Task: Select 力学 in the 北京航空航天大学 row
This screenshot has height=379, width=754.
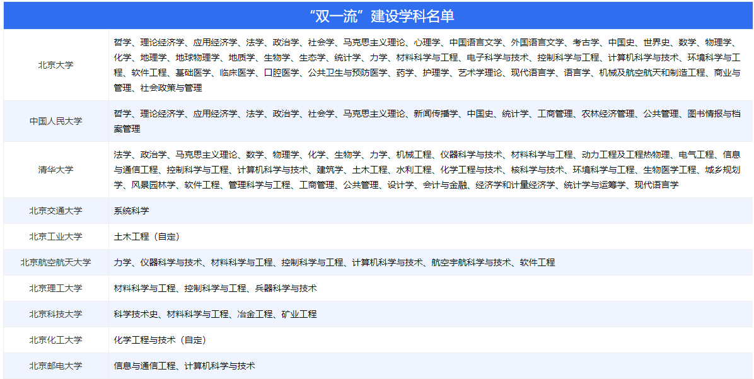Action: pyautogui.click(x=123, y=262)
